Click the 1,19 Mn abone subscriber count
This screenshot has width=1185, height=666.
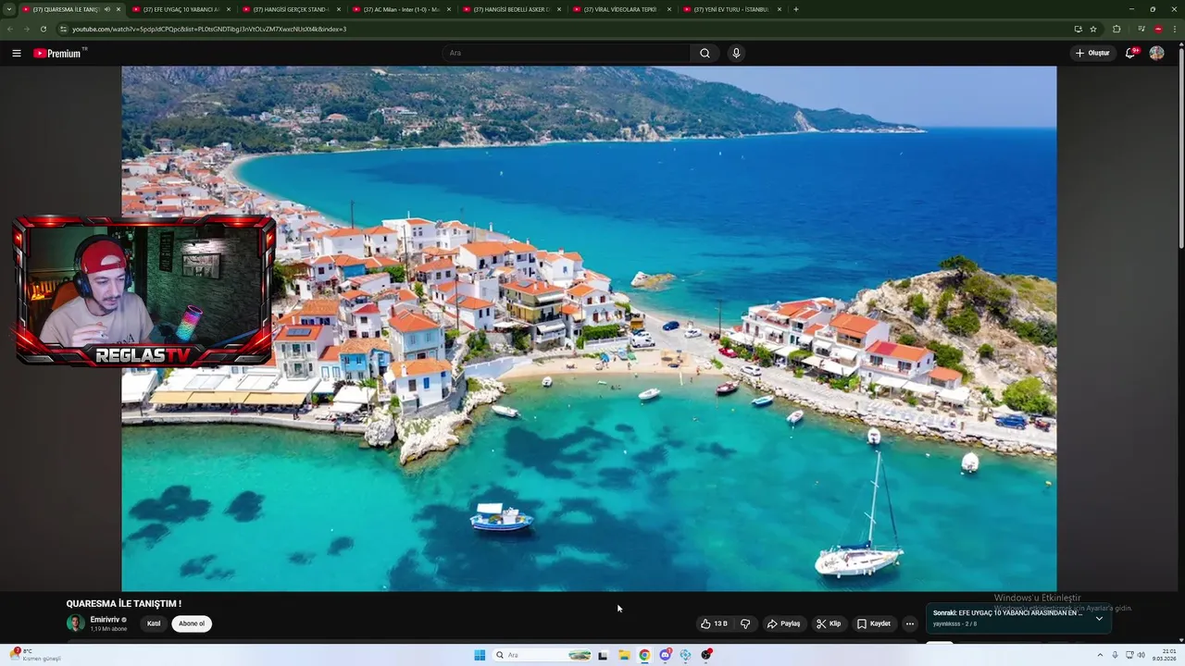(108, 629)
